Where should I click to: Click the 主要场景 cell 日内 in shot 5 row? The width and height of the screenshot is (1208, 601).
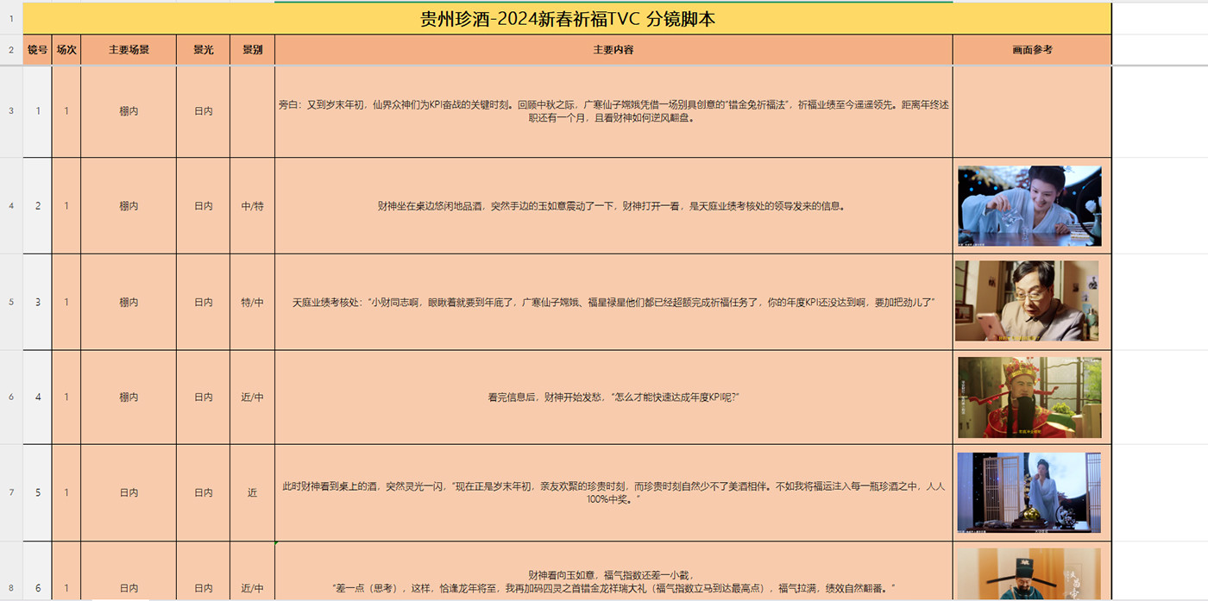pos(129,493)
